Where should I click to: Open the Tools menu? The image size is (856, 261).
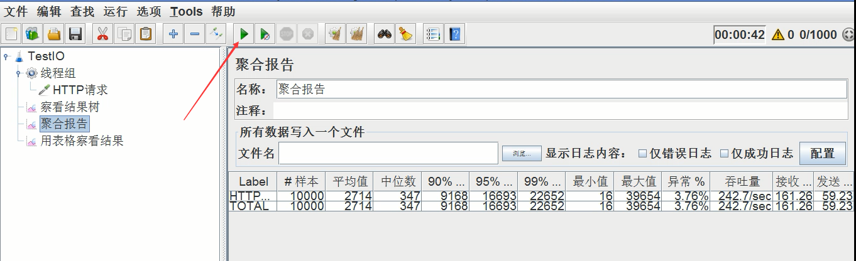[x=186, y=11]
